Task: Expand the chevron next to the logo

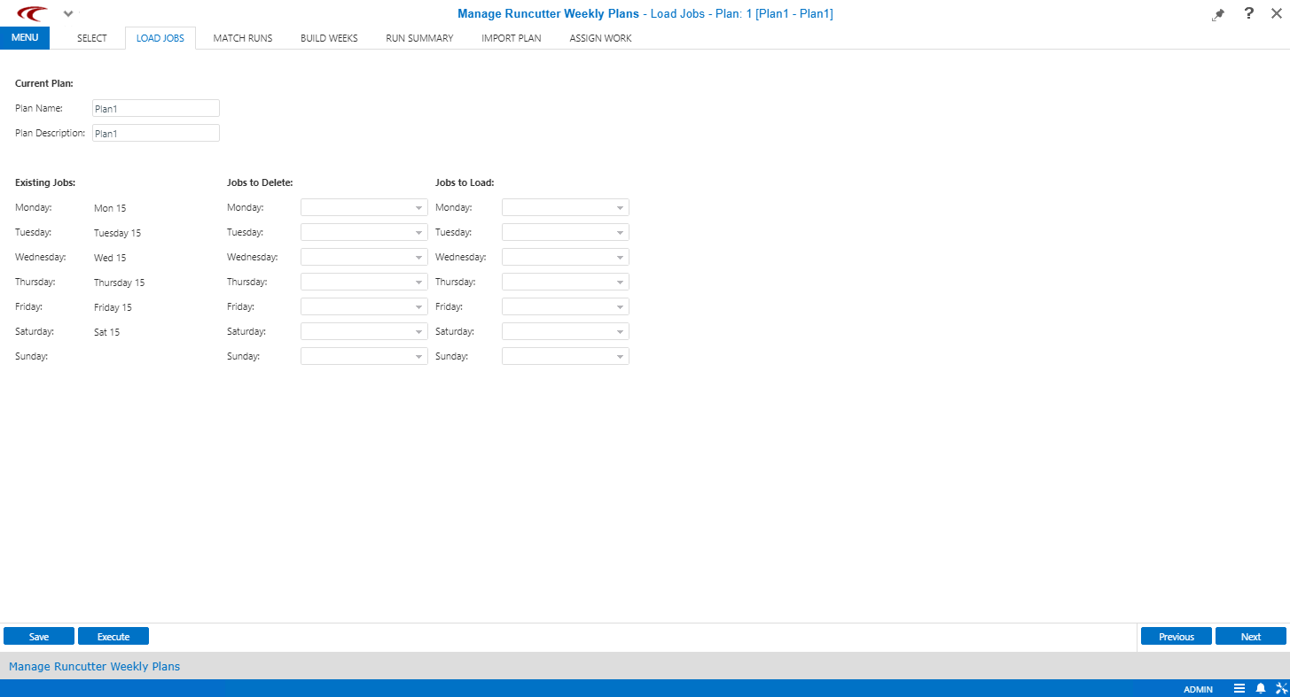Action: 68,13
